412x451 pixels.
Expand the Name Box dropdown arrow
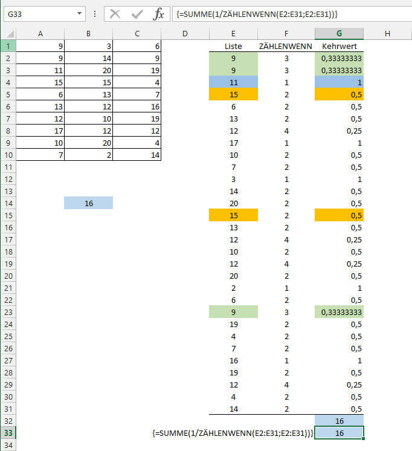pos(80,14)
